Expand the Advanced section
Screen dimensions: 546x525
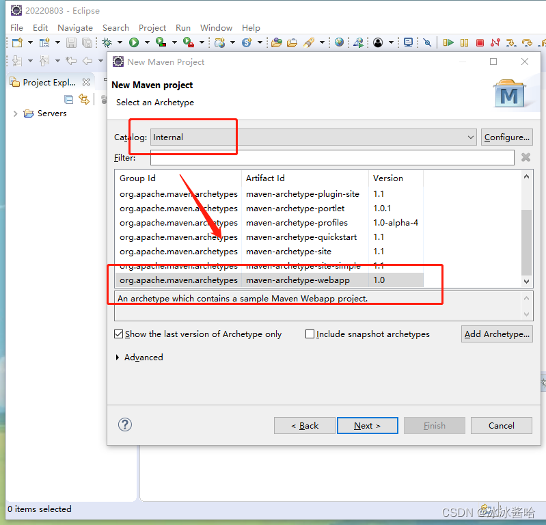pyautogui.click(x=118, y=357)
